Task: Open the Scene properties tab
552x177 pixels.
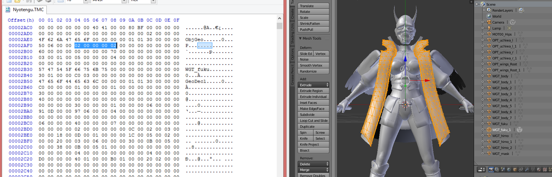Action: click(503, 170)
